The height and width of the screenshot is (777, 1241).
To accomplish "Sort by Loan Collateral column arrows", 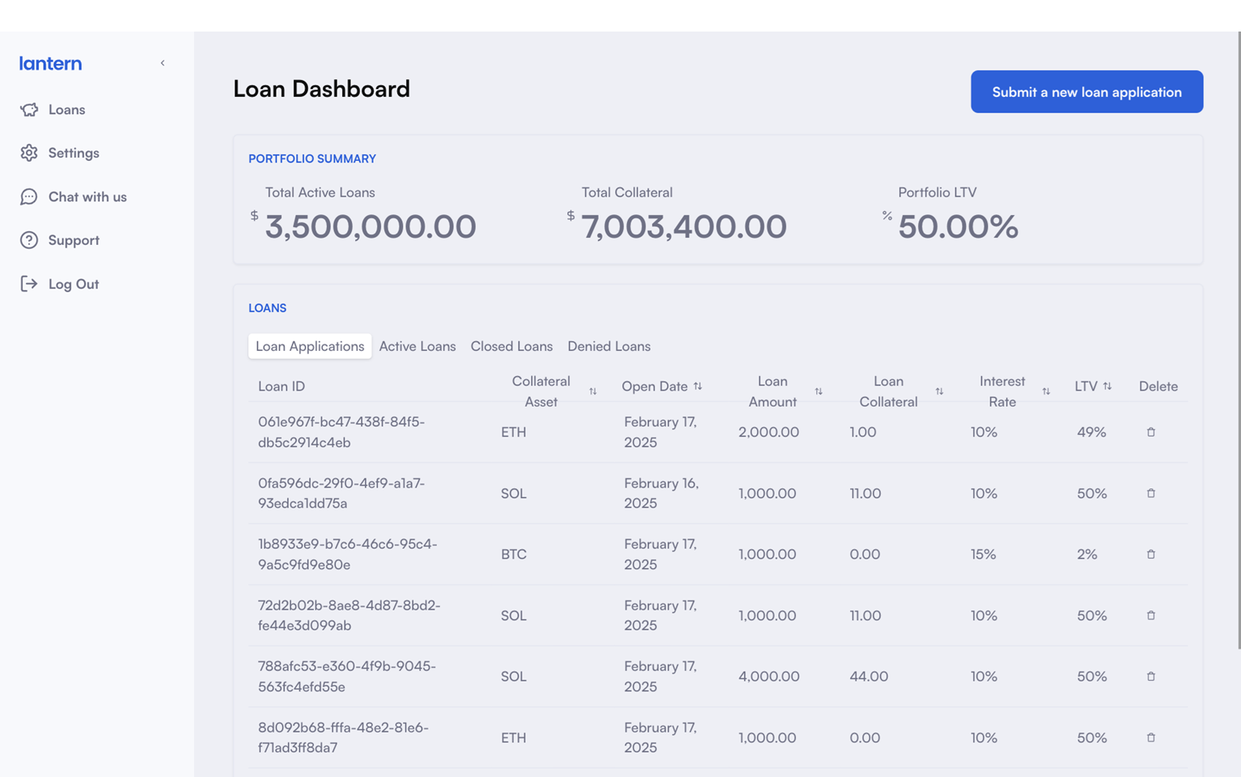I will tap(939, 391).
